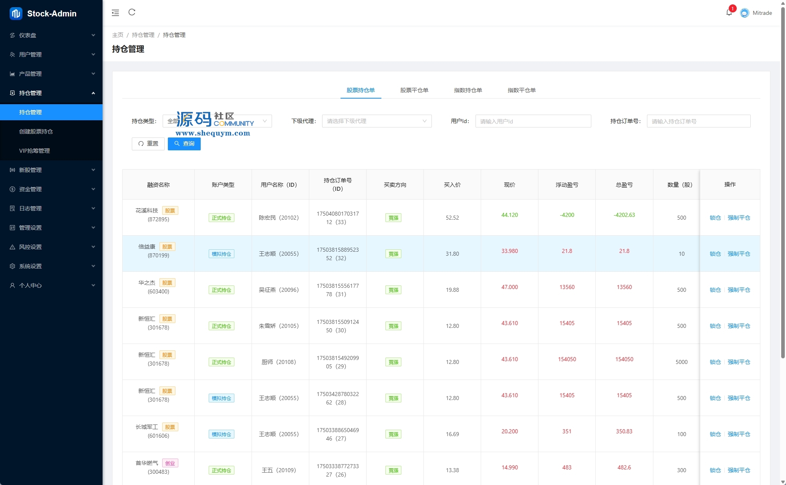Open the 下级代理 dropdown selector
786x485 pixels.
coord(377,121)
